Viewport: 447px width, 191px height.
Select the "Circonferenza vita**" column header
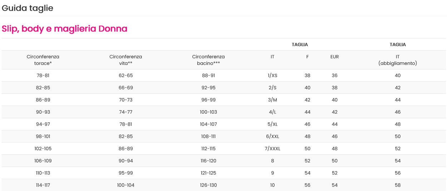pos(126,60)
